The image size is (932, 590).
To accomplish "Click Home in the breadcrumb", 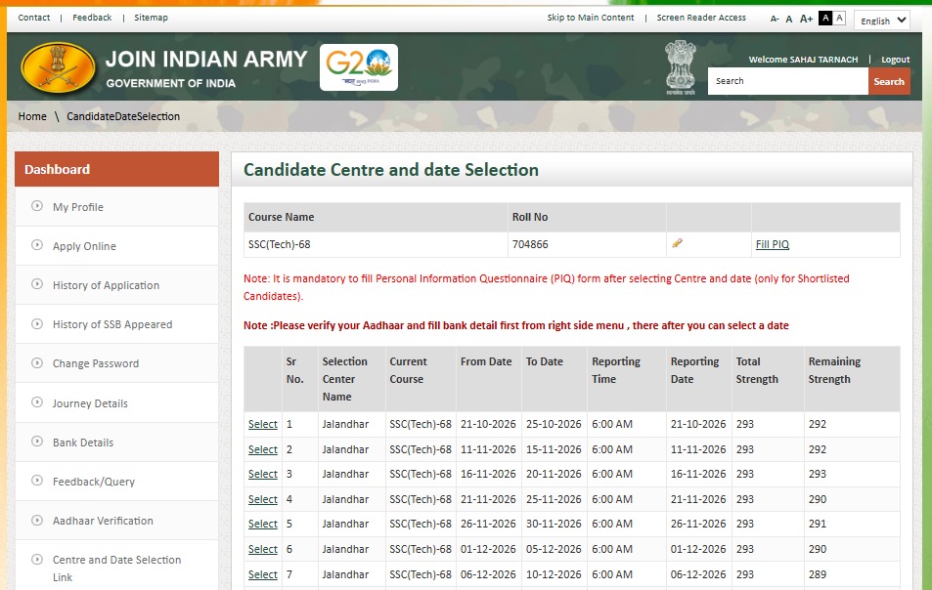I will click(32, 116).
